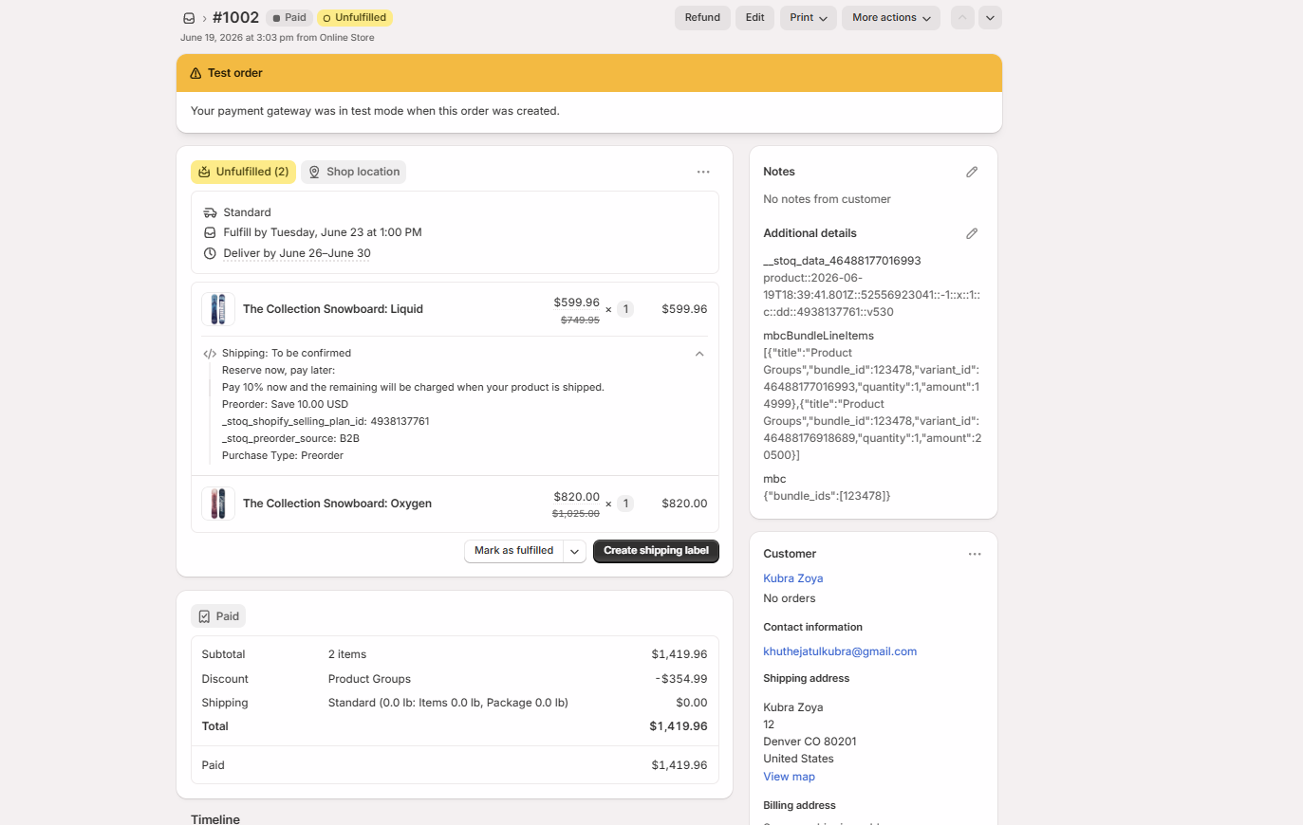This screenshot has height=825, width=1303.
Task: Click the Oxygen struck-through price $1,025.00
Action: (x=576, y=514)
